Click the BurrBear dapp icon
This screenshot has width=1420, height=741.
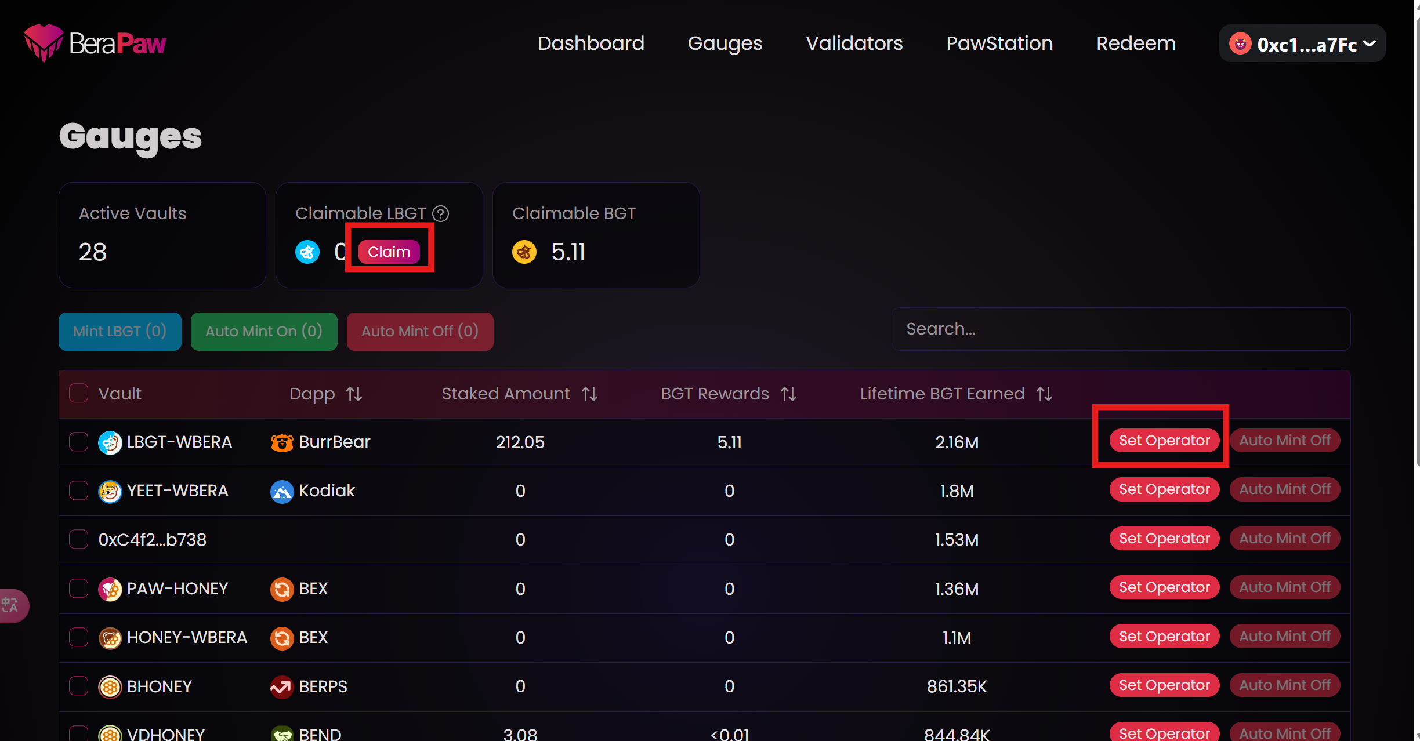(282, 442)
